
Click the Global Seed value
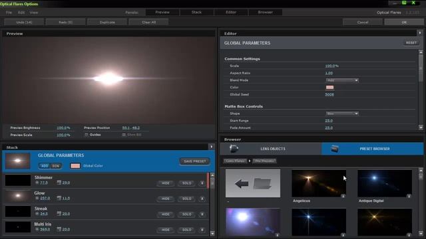click(x=329, y=94)
